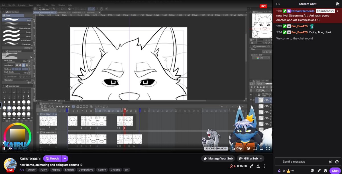The width and height of the screenshot is (342, 174).
Task: Select the Filipino tag
Action: (56, 170)
